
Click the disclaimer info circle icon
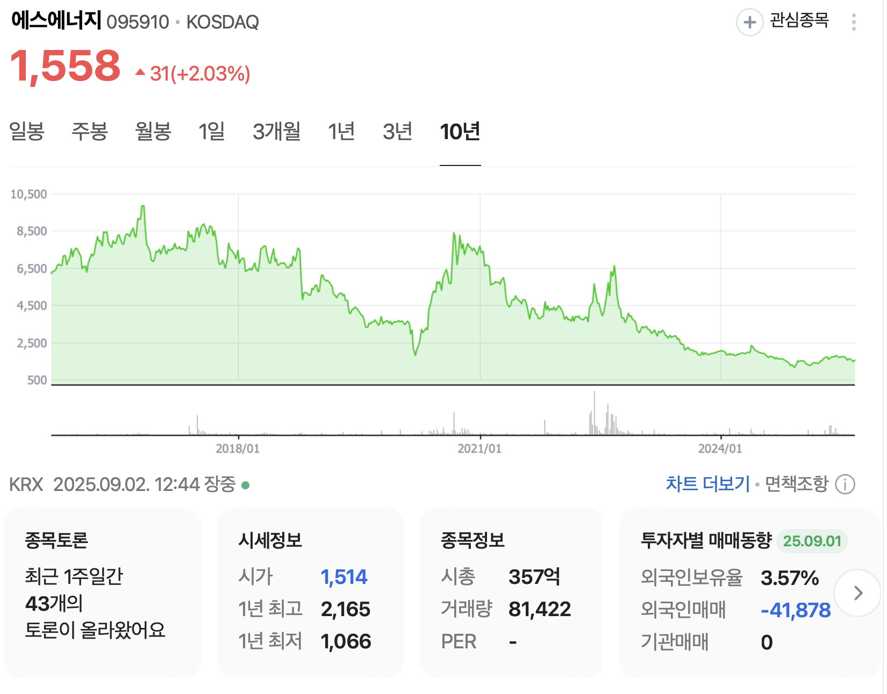click(x=845, y=485)
